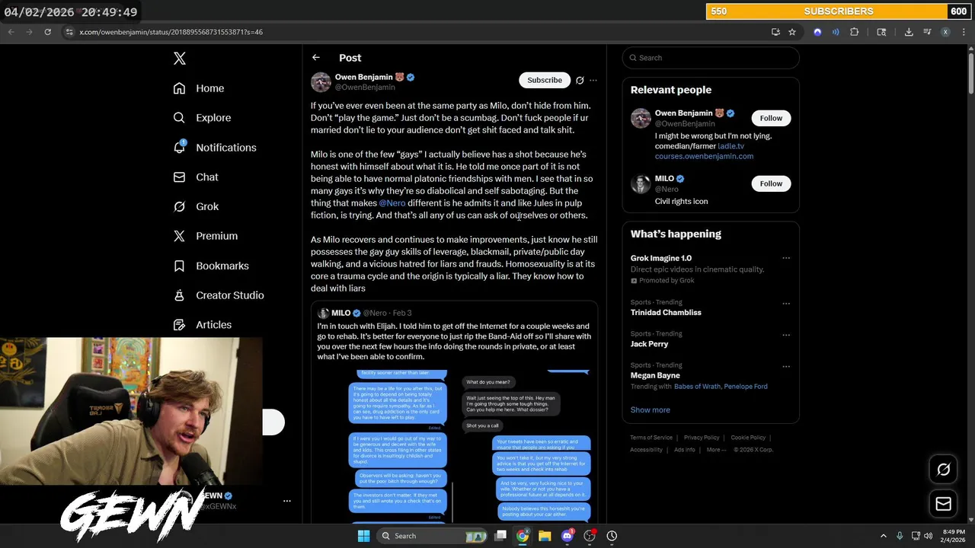This screenshot has height=548, width=975.
Task: Click the install app icon in address bar
Action: click(775, 32)
